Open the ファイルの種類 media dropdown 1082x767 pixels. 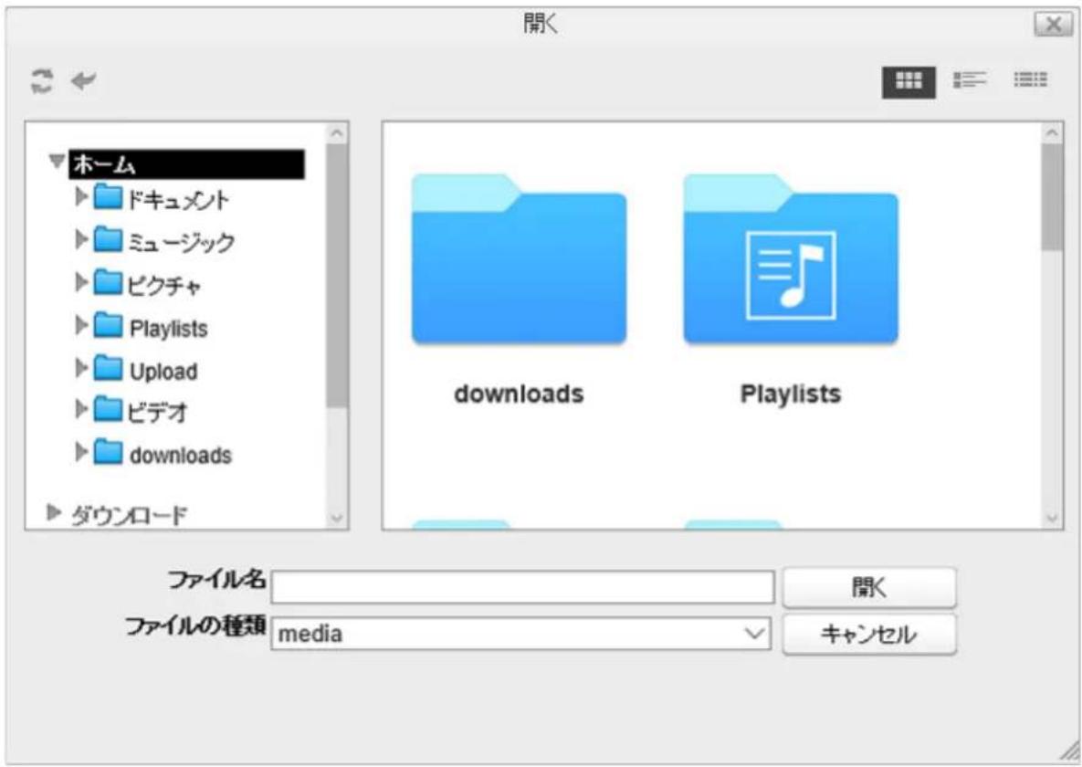521,633
